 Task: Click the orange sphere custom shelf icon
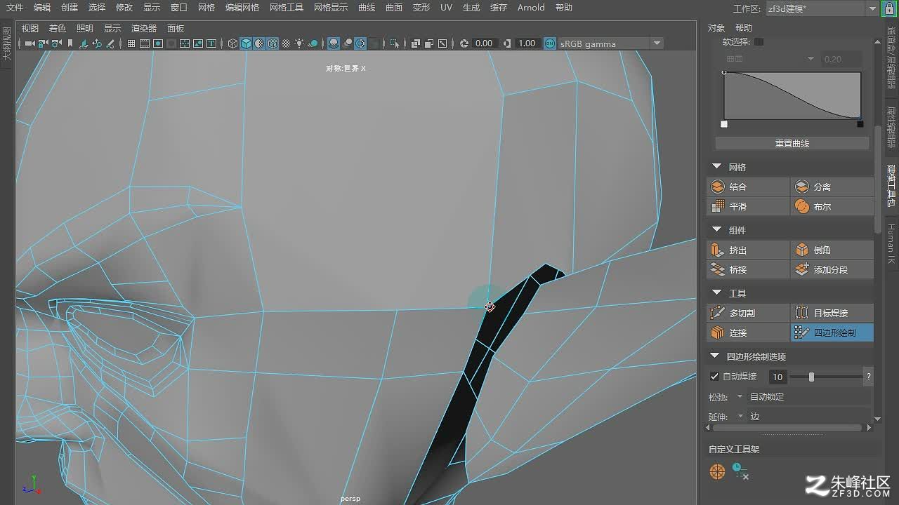click(717, 472)
